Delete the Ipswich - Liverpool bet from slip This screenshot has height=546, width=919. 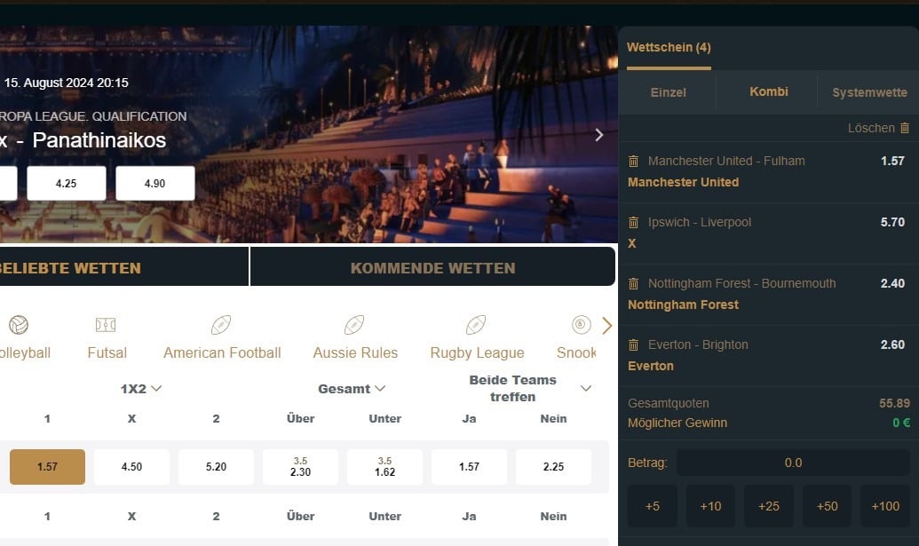pyautogui.click(x=633, y=222)
